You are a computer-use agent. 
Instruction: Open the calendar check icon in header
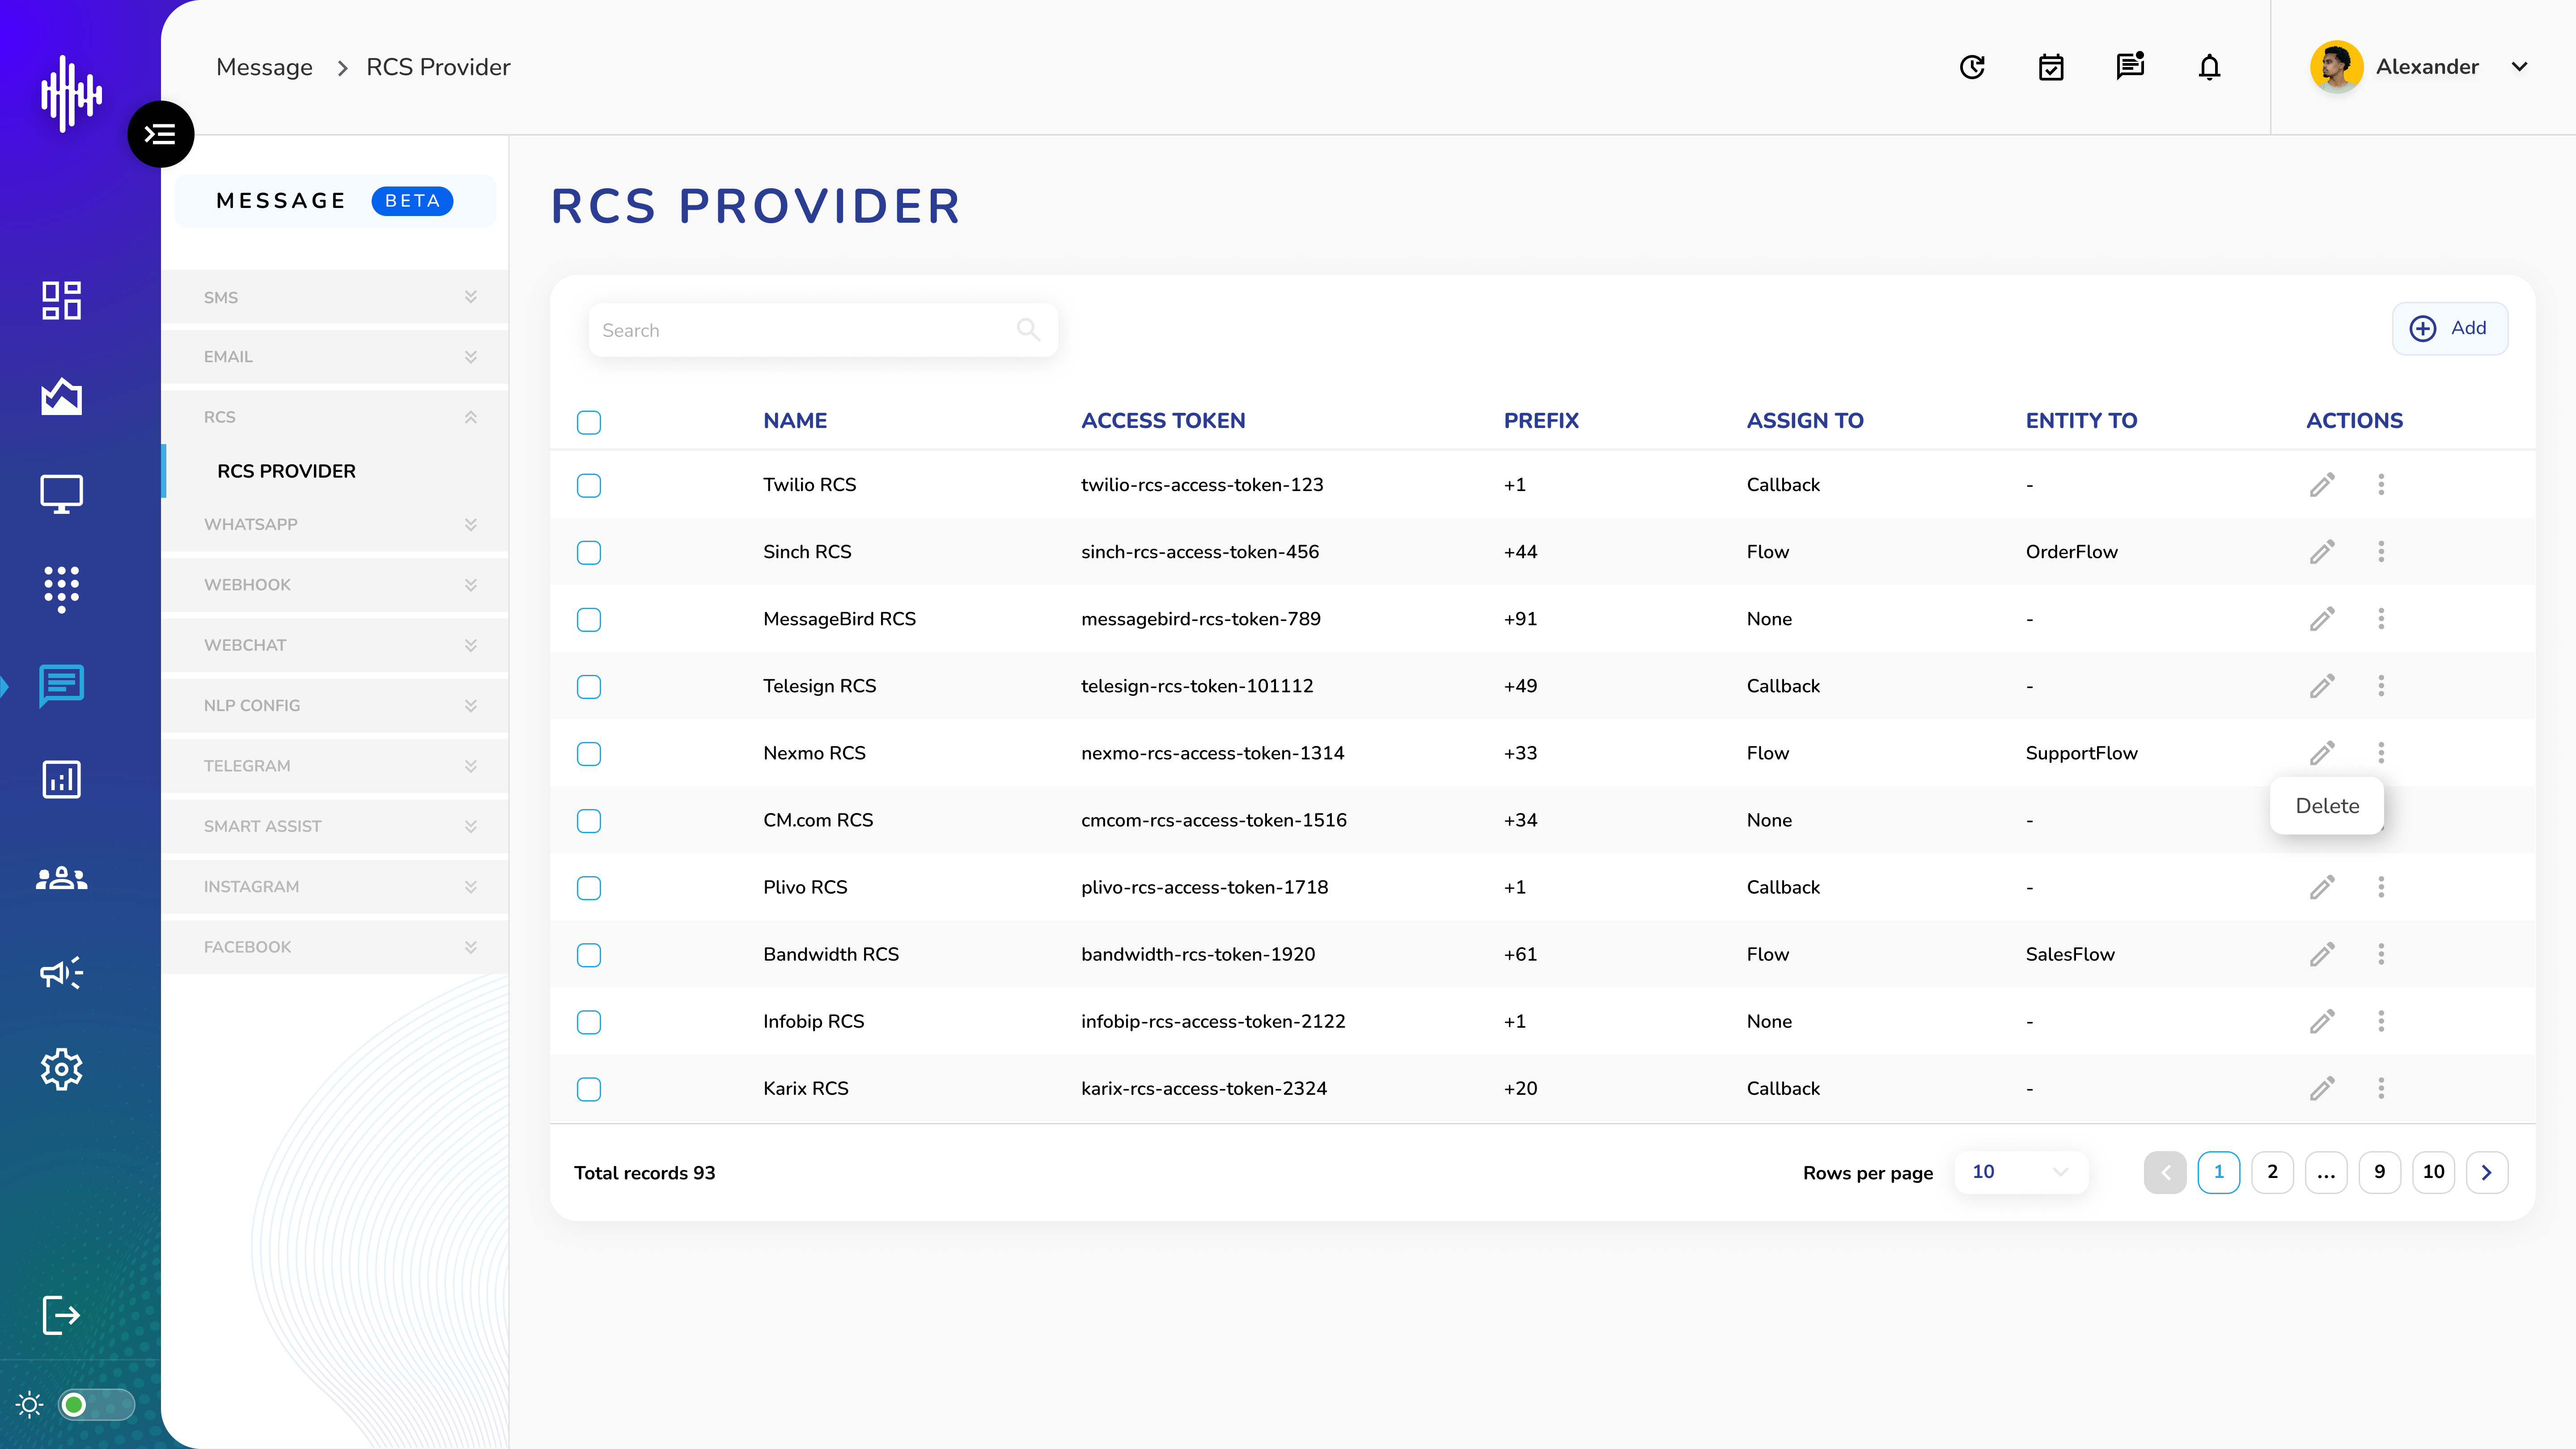click(2051, 67)
